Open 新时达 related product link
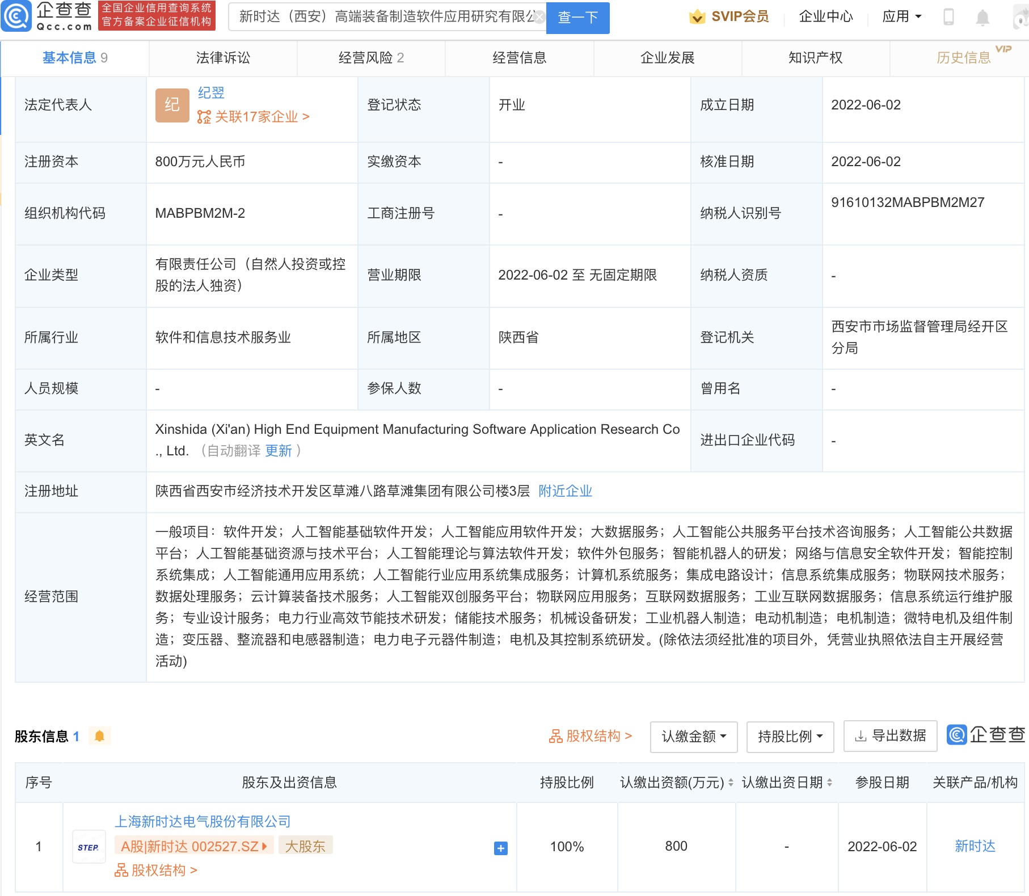Image resolution: width=1029 pixels, height=896 pixels. [975, 846]
